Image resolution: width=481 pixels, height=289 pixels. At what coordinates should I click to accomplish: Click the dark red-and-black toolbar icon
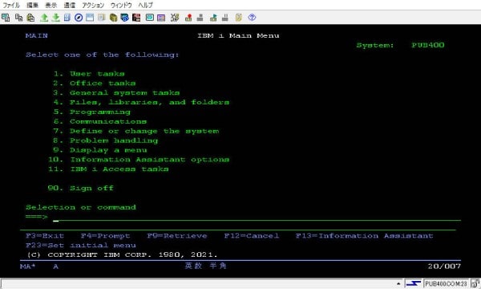(136, 18)
